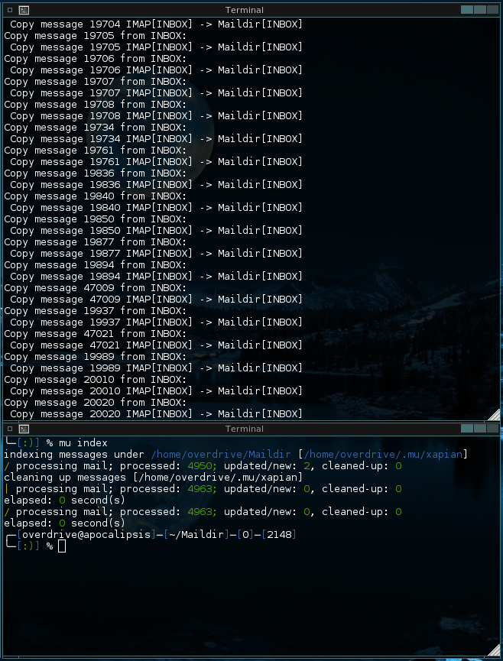The width and height of the screenshot is (503, 661).
Task: Click 'overdrive@apocalipsis' in the shell prompt
Action: click(86, 535)
